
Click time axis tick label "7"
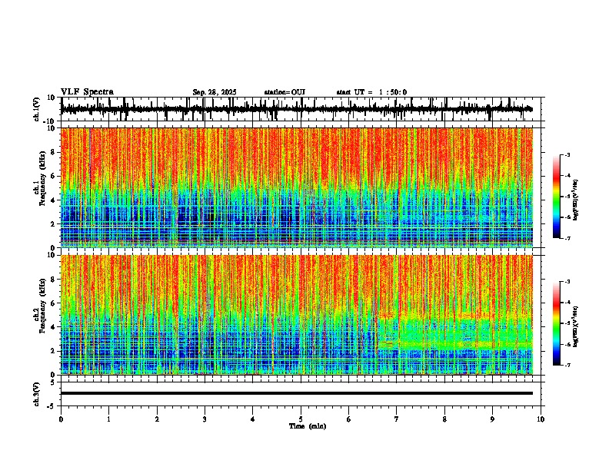(397, 419)
